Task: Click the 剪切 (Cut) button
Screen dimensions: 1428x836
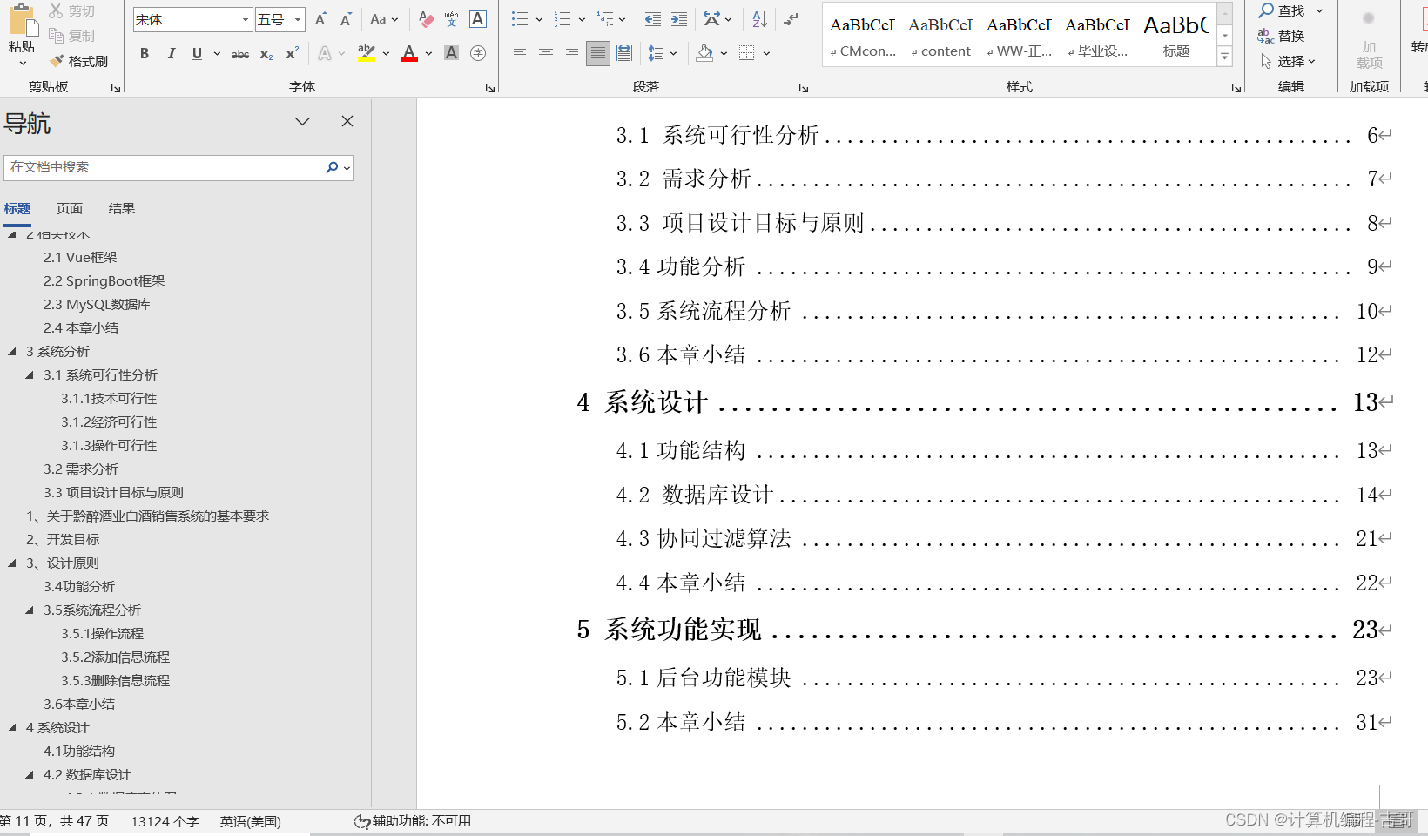Action: [x=71, y=10]
